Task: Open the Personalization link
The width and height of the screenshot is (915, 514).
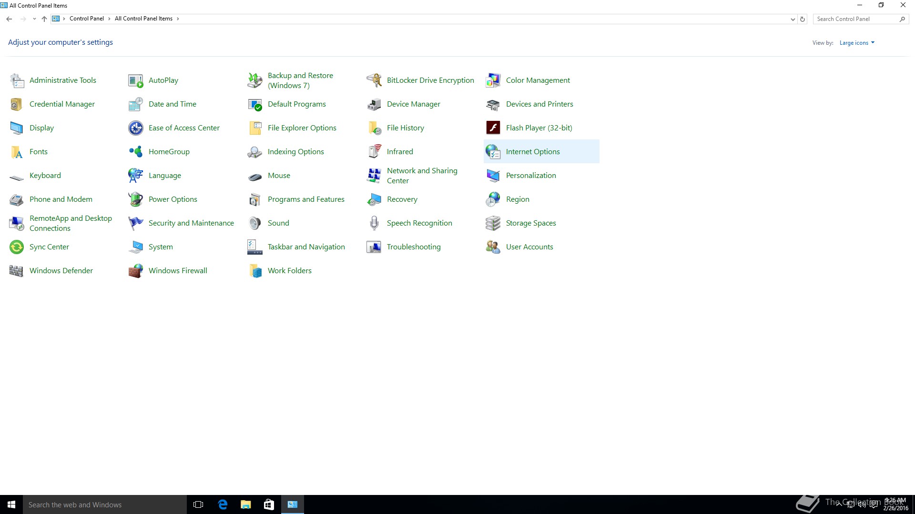Action: [531, 176]
